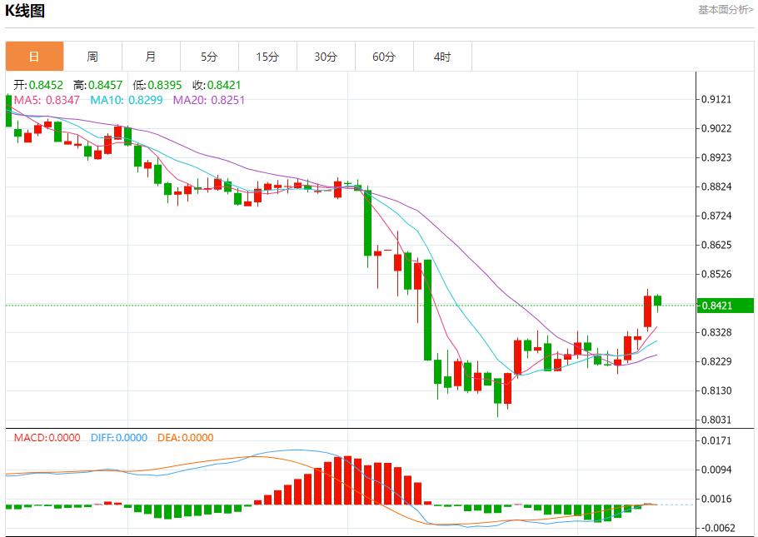The width and height of the screenshot is (758, 537).
Task: Open the 30分 interval tab
Action: pos(326,57)
